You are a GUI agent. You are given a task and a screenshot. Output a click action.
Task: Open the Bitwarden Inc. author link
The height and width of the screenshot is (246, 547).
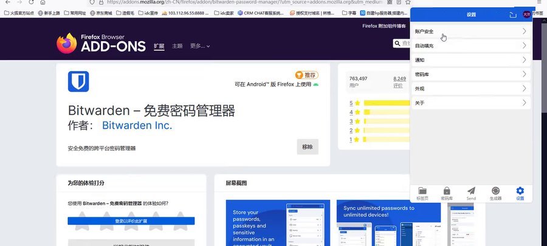[x=137, y=126]
